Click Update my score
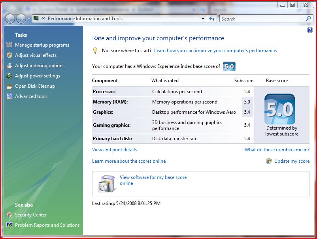The width and height of the screenshot is (317, 239). click(x=292, y=161)
